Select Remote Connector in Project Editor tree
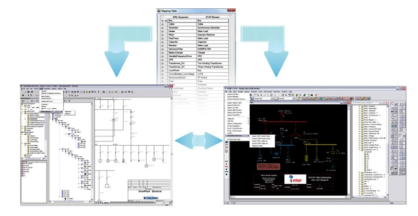 370,141
